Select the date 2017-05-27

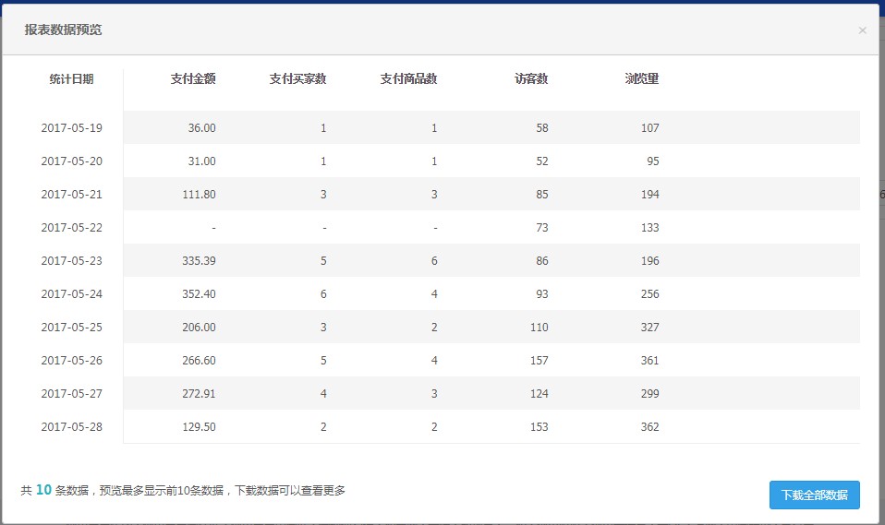[72, 394]
